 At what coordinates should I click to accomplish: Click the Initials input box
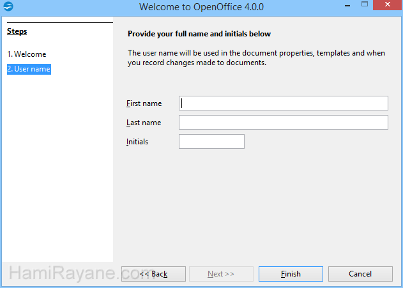tap(211, 141)
